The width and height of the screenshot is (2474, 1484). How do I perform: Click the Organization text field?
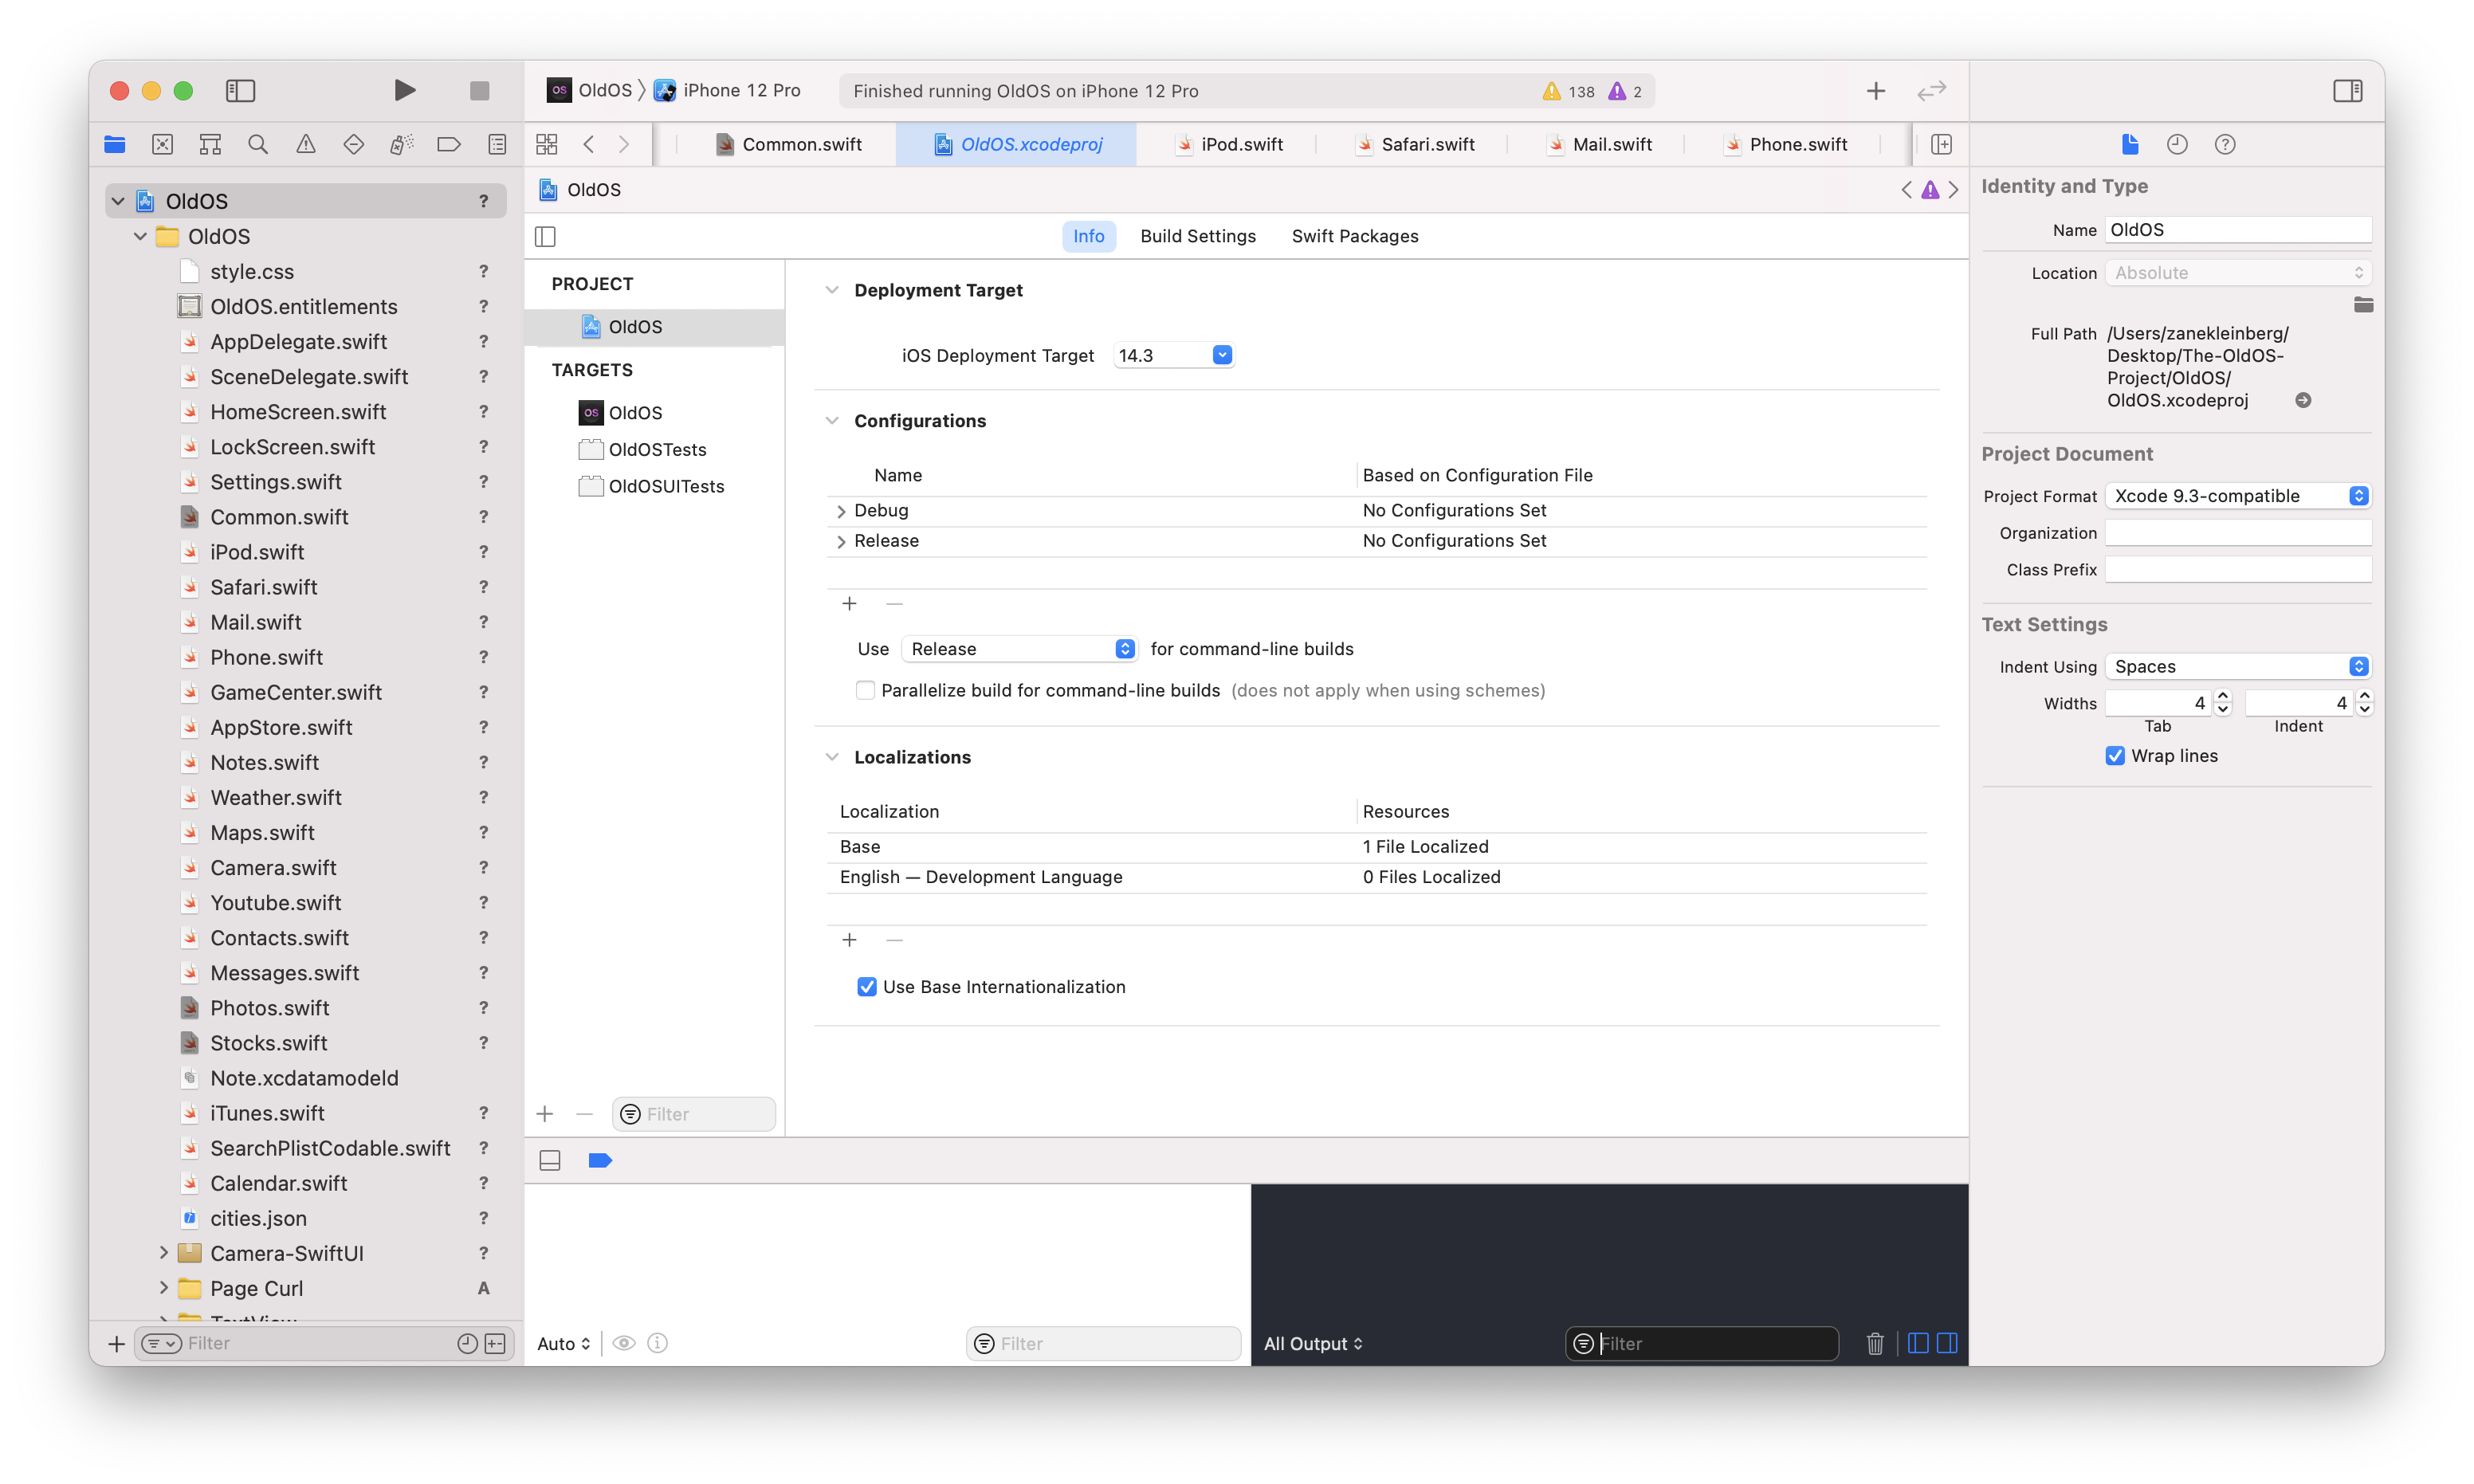(2238, 533)
